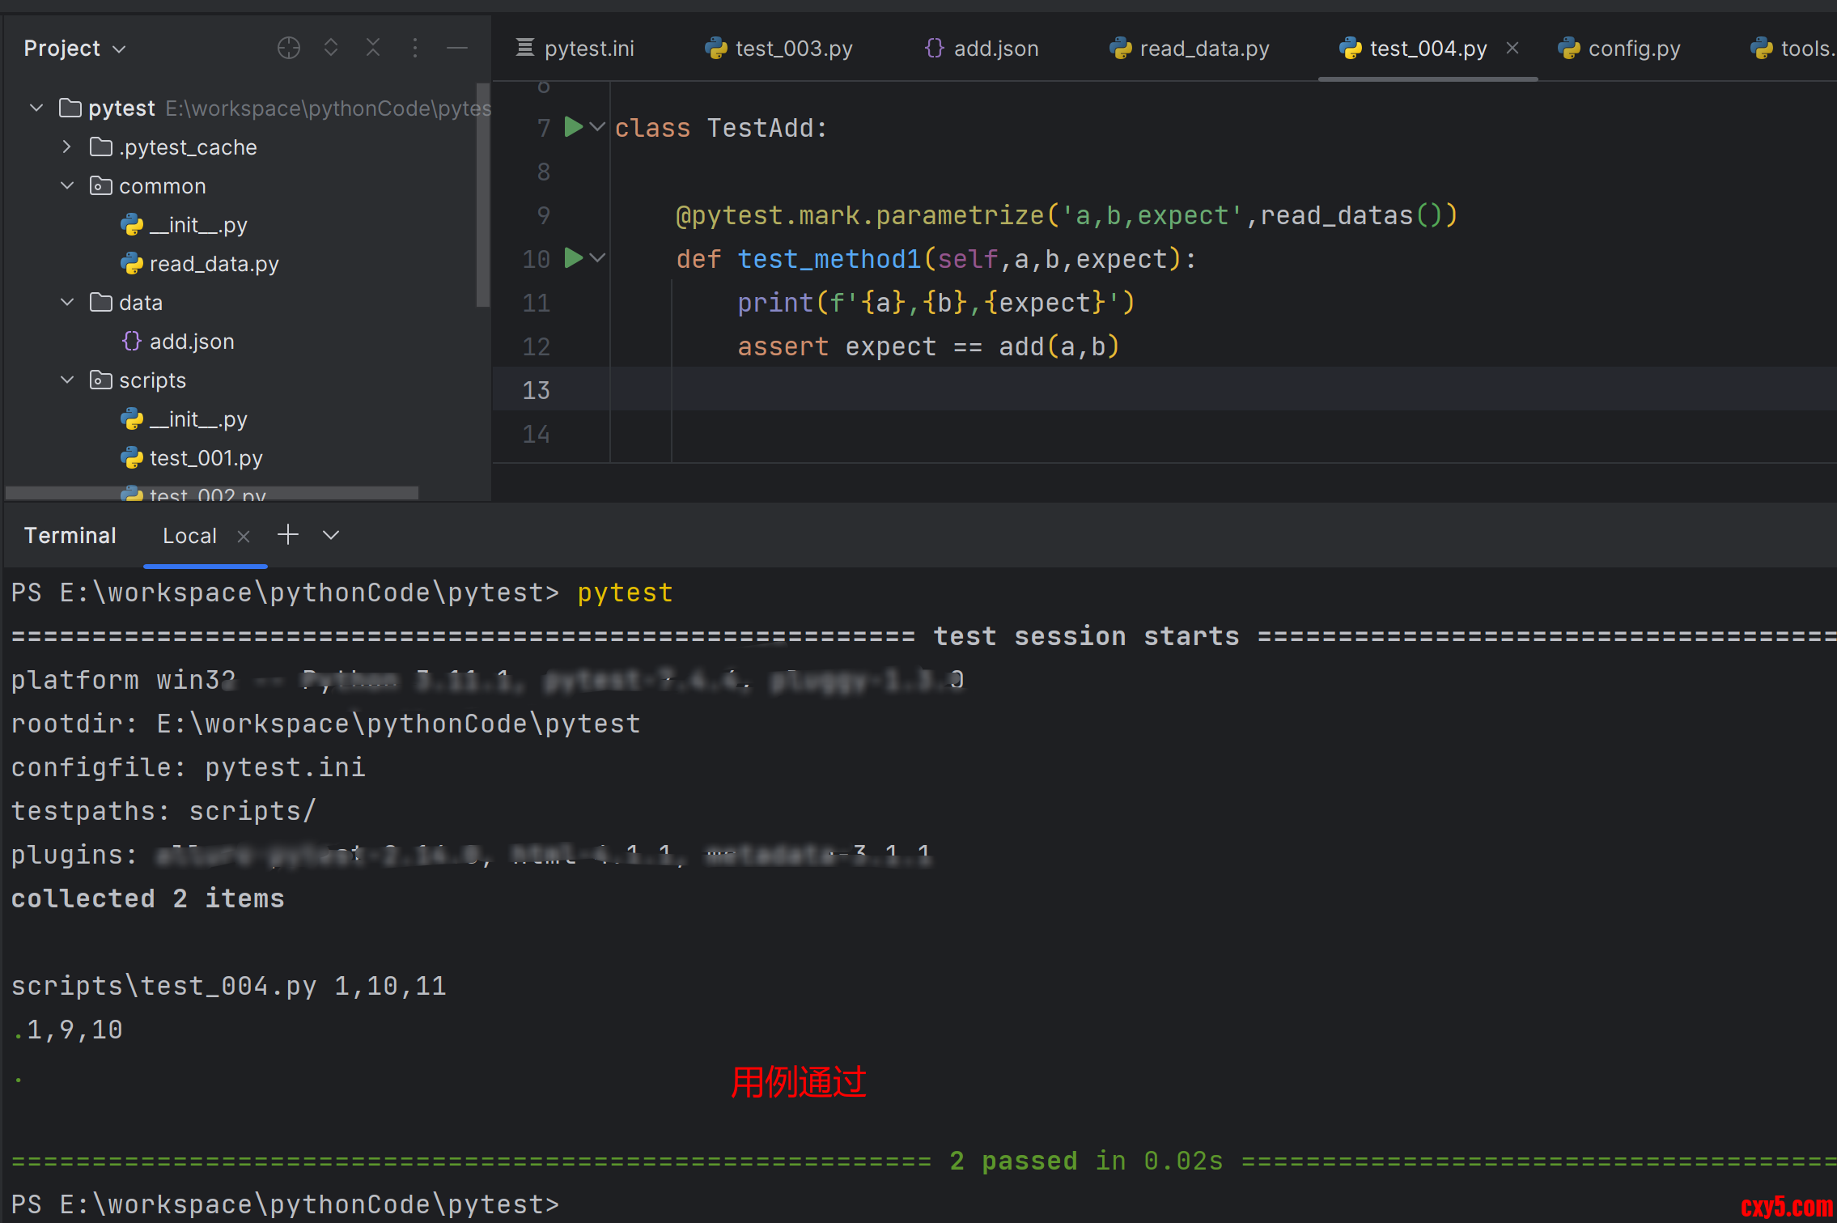Open the Project panel options (three dots)
The height and width of the screenshot is (1223, 1837).
(415, 49)
